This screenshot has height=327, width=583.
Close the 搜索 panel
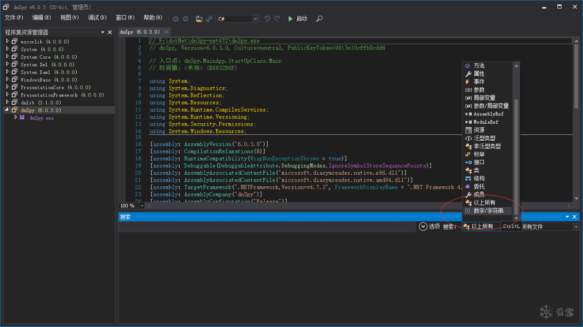(575, 217)
